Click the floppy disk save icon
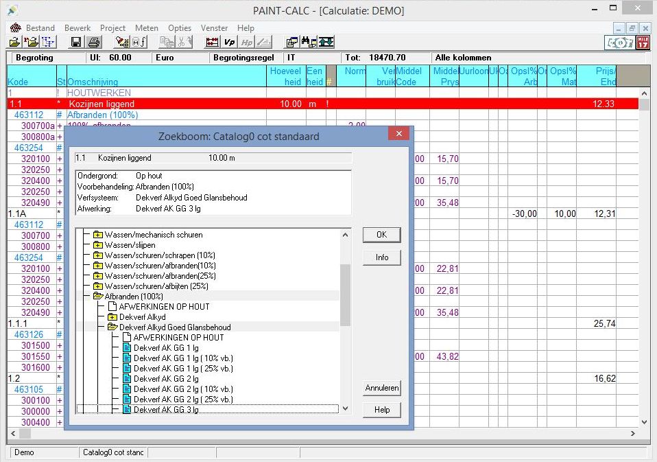This screenshot has width=657, height=462. coord(76,43)
